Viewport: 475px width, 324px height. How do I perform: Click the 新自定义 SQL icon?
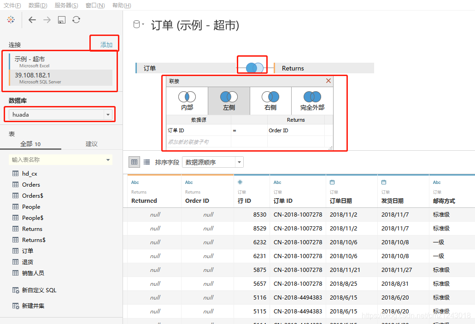click(16, 290)
